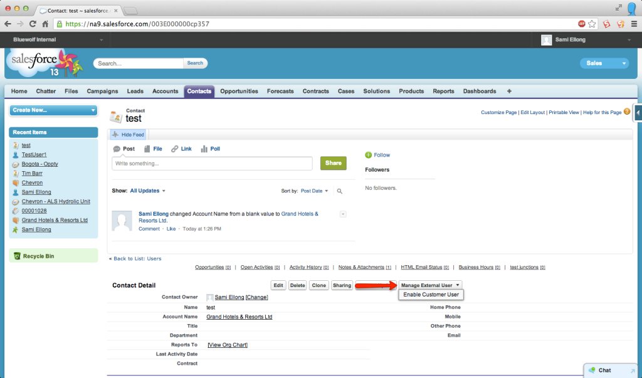Open the Chatter tab
642x378 pixels.
pos(46,91)
